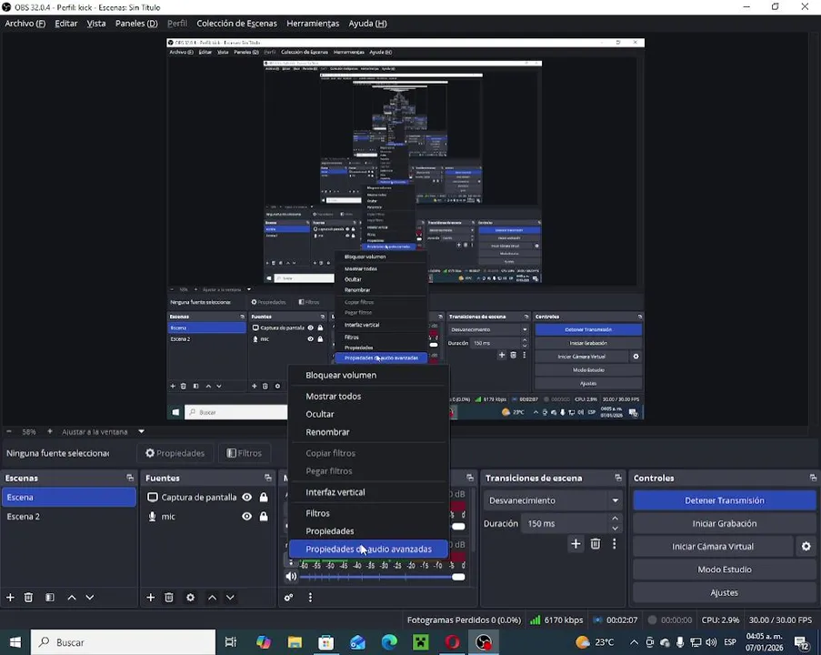Open advanced audio gears icon in mixer
821x655 pixels.
288,598
